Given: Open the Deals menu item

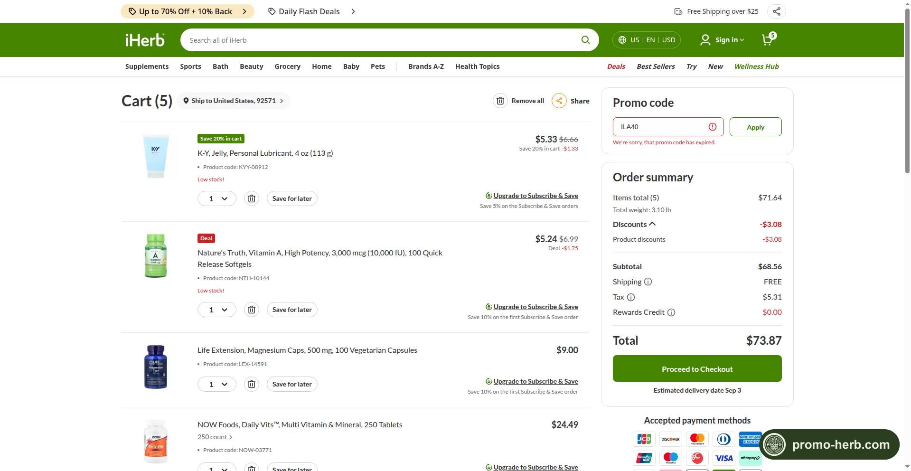Looking at the screenshot, I should tap(616, 66).
